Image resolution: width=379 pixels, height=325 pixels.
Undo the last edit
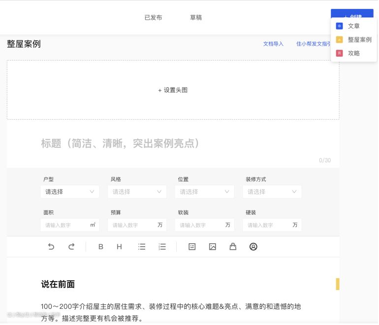point(51,247)
